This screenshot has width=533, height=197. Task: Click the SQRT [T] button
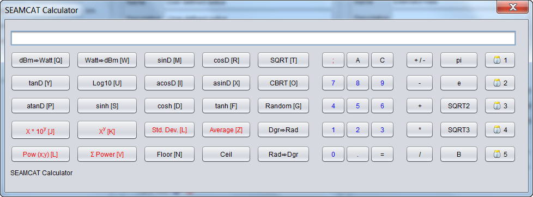[283, 60]
